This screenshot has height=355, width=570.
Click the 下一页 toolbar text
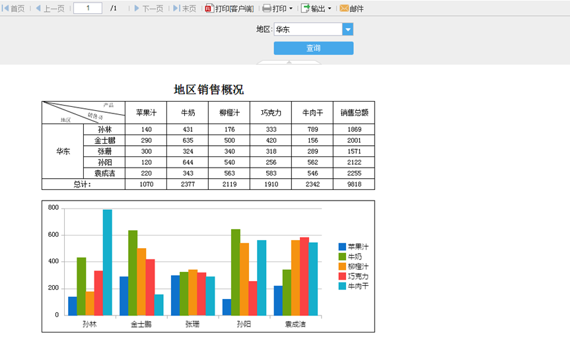[153, 9]
